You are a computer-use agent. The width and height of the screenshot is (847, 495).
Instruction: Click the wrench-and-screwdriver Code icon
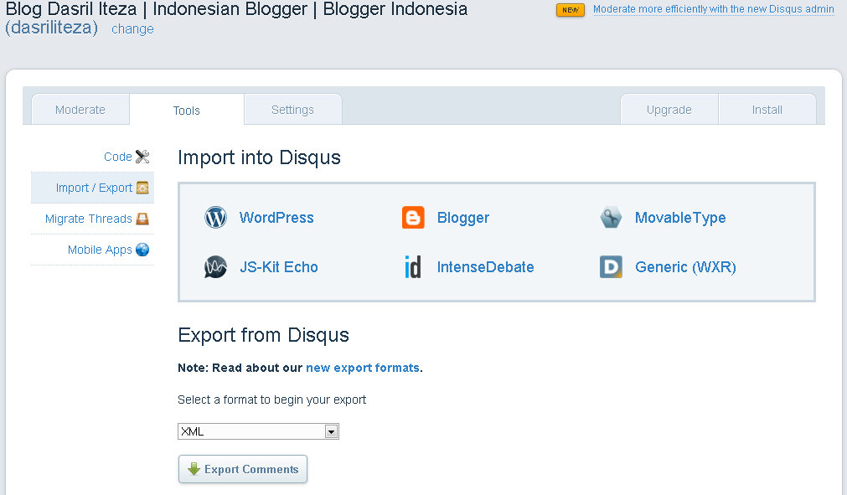142,156
